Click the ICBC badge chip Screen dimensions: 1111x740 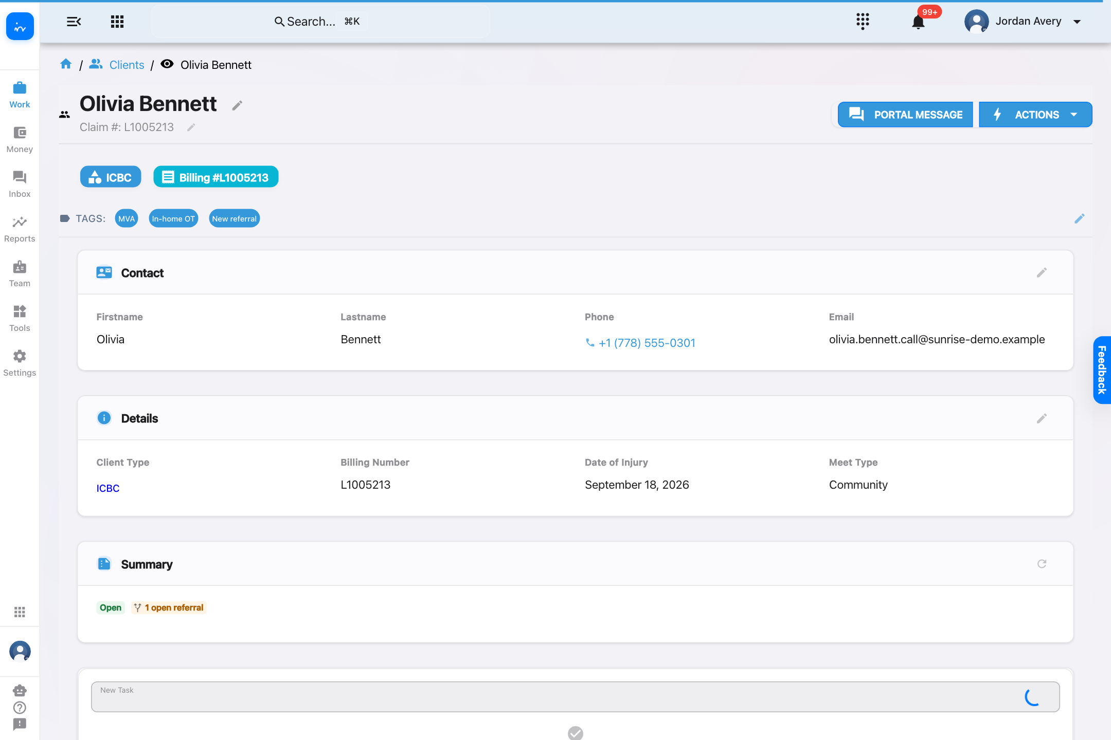point(111,177)
